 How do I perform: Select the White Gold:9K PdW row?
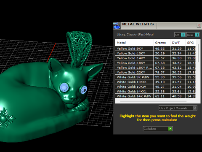click(x=155, y=77)
